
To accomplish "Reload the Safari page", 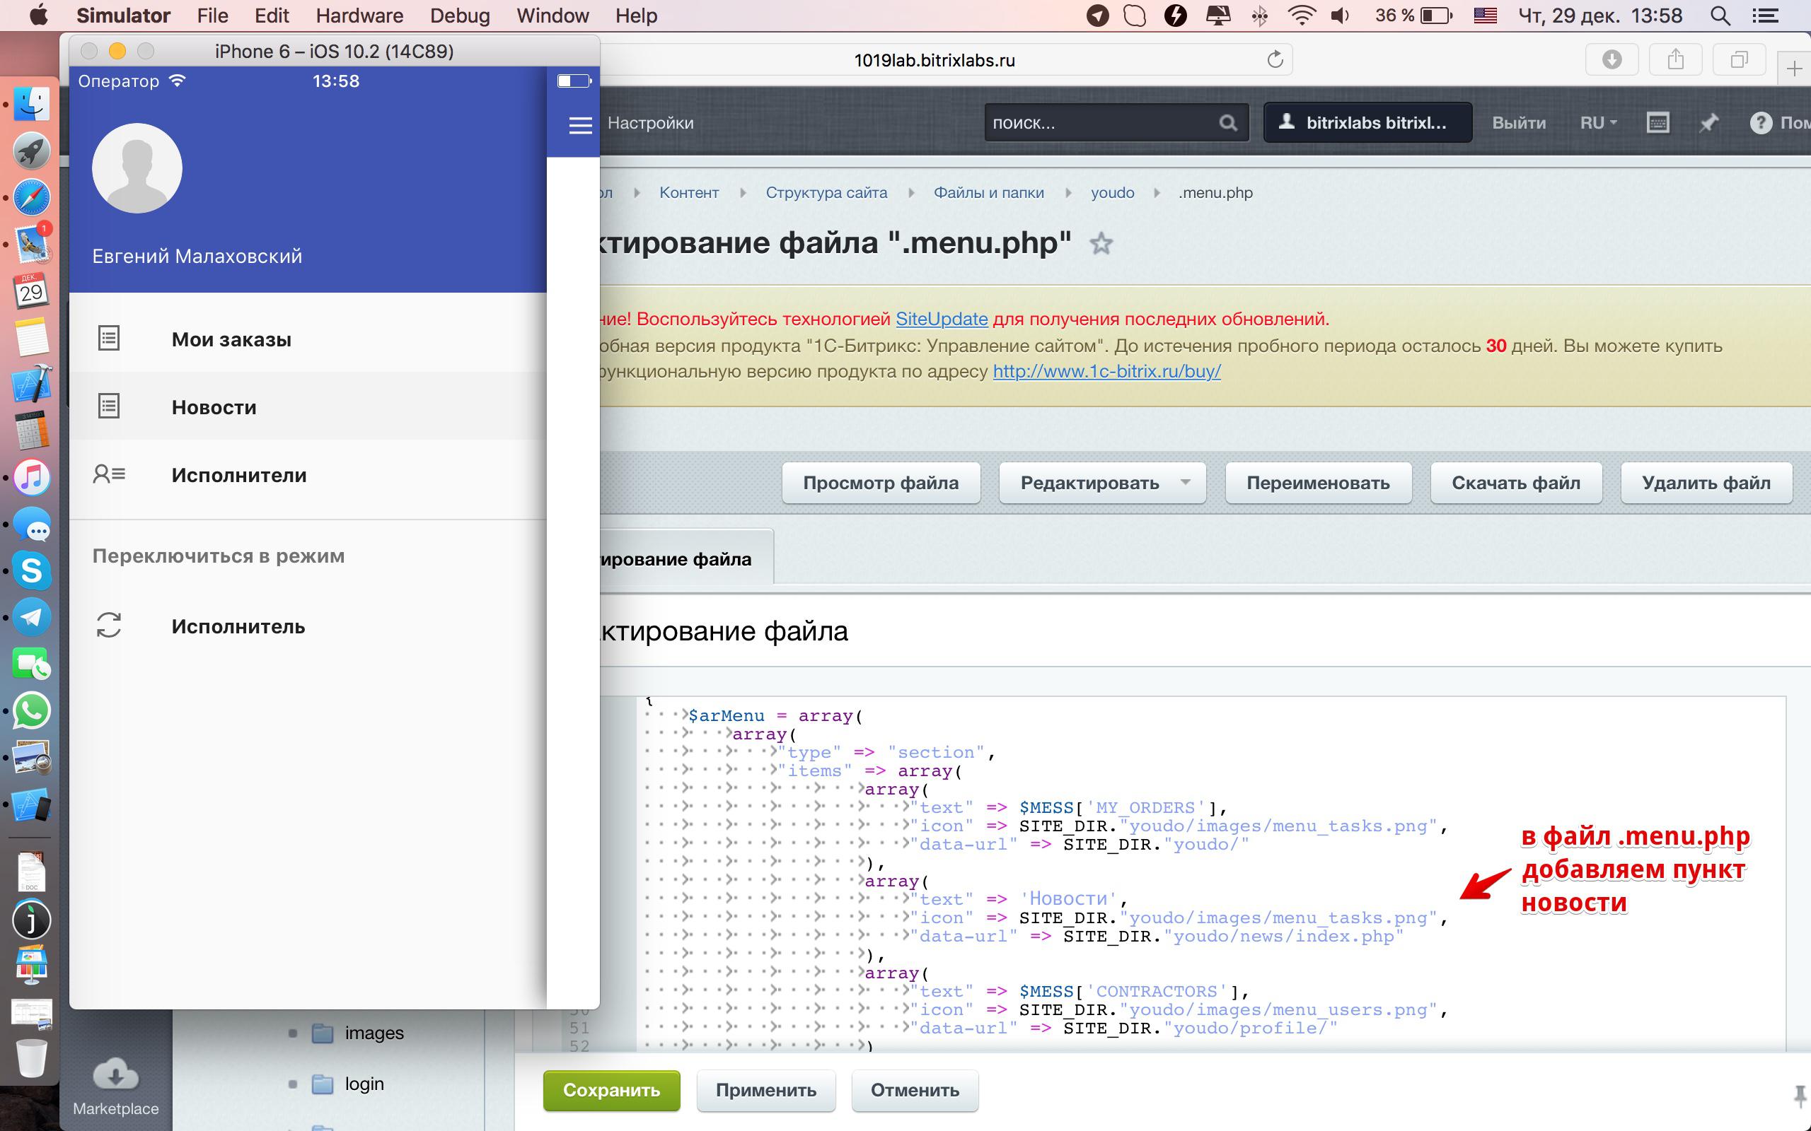I will [x=1275, y=59].
